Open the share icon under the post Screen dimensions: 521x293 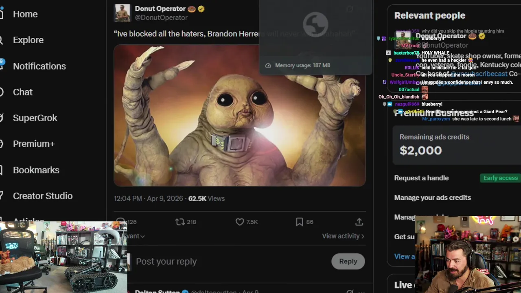coord(359,222)
